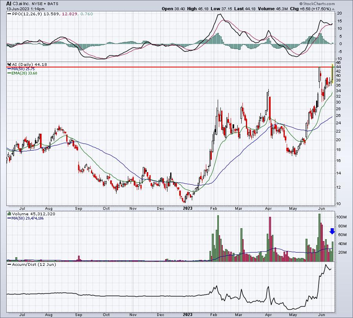The width and height of the screenshot is (353, 318).
Task: Click the black line marker before PPO(12,26,9)
Action: [x=9, y=14]
